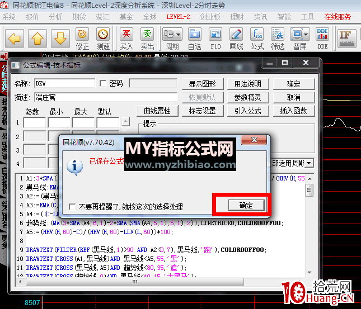The image size is (361, 309).
Task: Select the 画线 drawing tool icon
Action: (x=236, y=35)
